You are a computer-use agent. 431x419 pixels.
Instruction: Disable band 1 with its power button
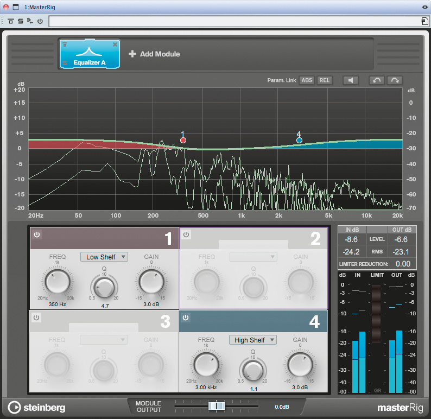coord(37,235)
